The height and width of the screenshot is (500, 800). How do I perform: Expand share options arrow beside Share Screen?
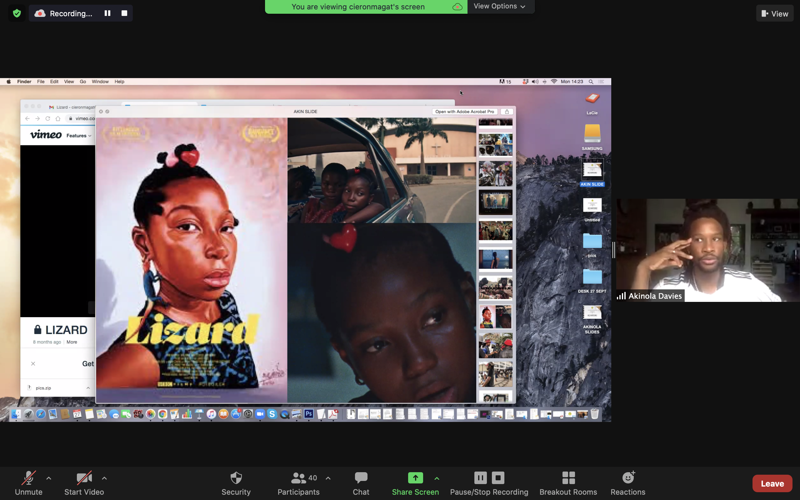point(437,478)
